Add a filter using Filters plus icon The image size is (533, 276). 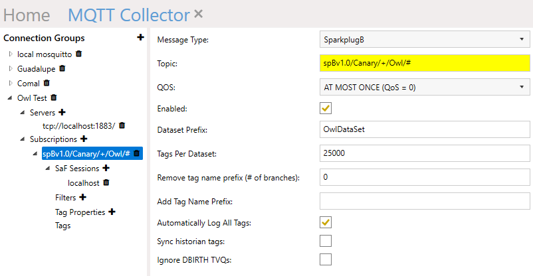pos(82,197)
